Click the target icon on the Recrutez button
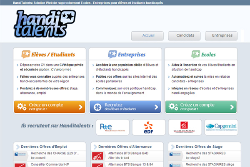The width and height of the screenshot is (250, 167). point(97,107)
